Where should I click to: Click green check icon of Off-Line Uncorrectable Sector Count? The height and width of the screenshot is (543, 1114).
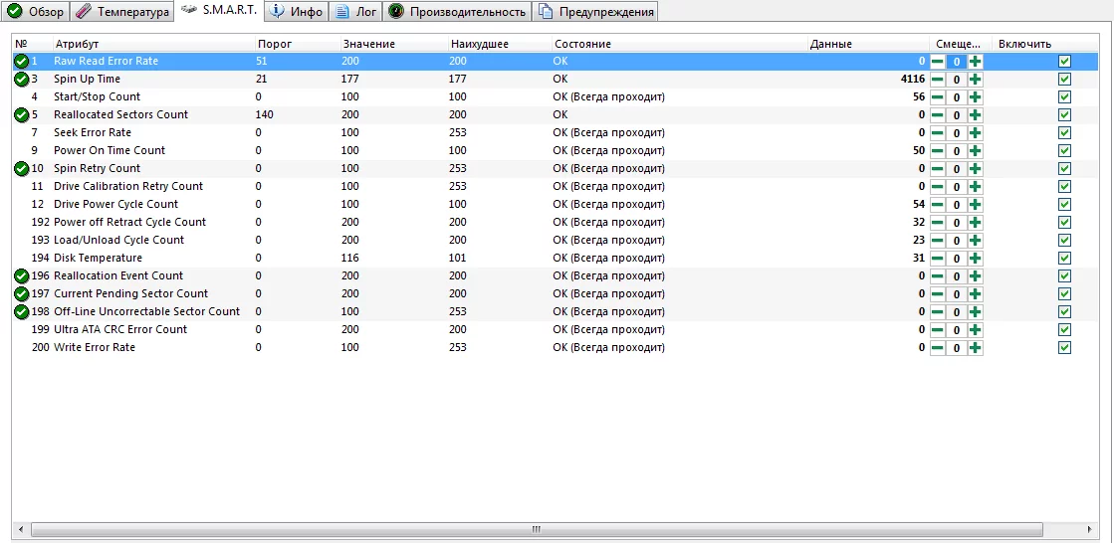21,311
